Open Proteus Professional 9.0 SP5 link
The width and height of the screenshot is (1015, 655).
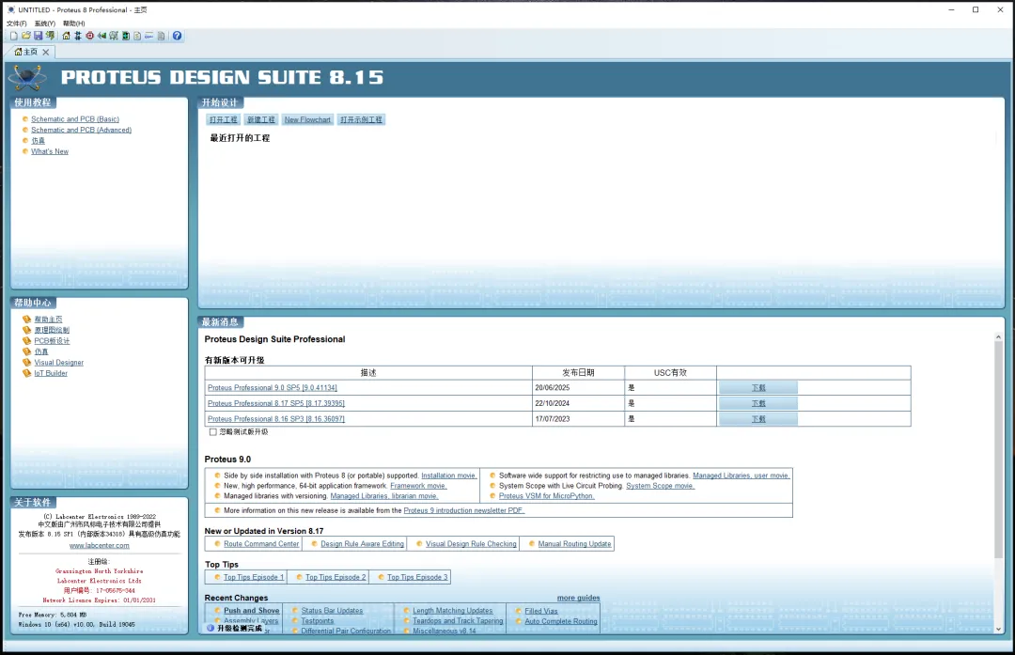tap(273, 388)
